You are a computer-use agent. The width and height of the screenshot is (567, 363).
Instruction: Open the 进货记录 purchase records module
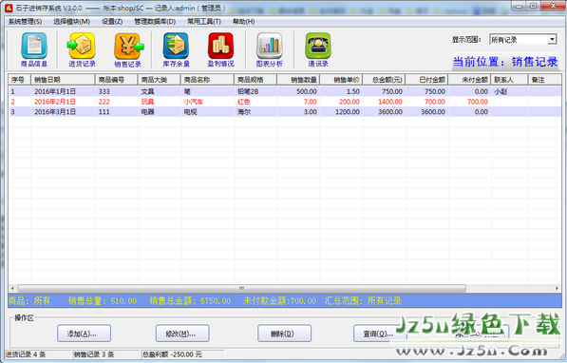82,50
